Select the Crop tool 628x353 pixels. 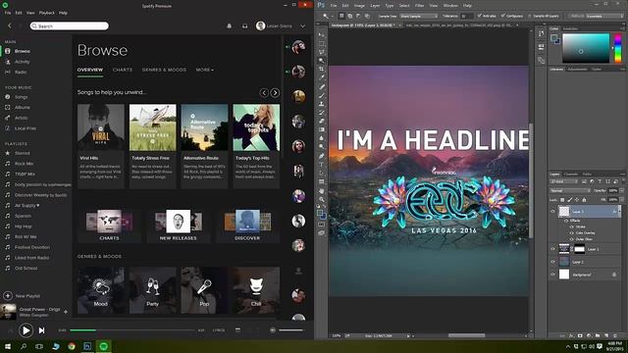coord(322,70)
